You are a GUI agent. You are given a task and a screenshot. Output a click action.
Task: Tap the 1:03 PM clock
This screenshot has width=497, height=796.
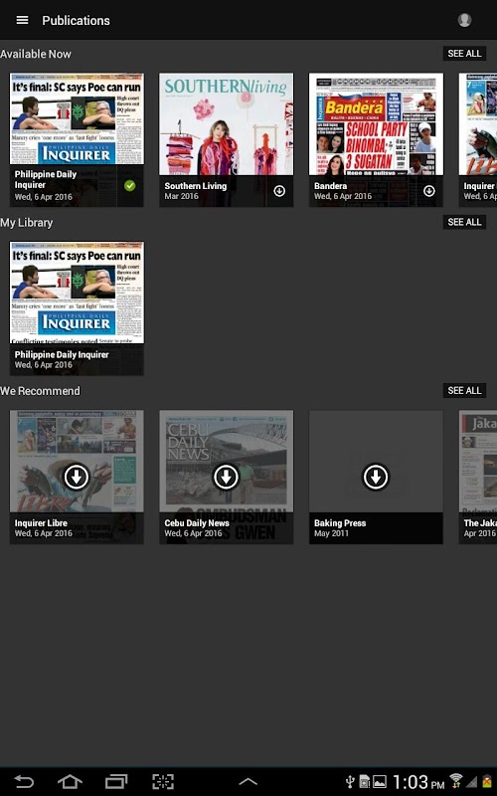pos(418,782)
